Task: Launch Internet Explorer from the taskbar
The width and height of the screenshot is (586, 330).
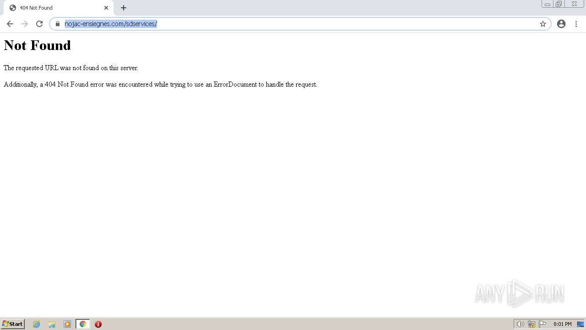Action: pyautogui.click(x=37, y=324)
